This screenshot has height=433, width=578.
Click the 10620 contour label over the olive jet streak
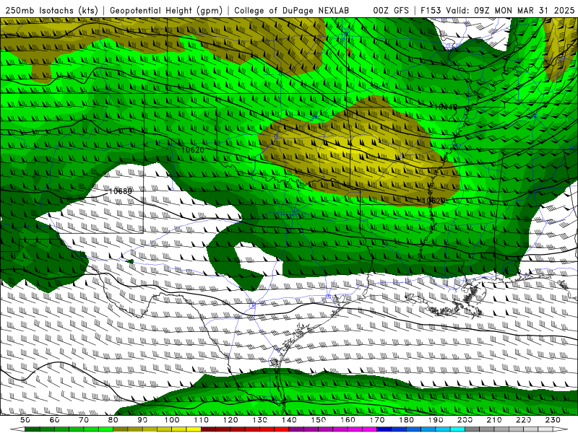[x=433, y=201]
